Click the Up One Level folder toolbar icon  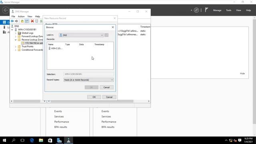pos(22,21)
